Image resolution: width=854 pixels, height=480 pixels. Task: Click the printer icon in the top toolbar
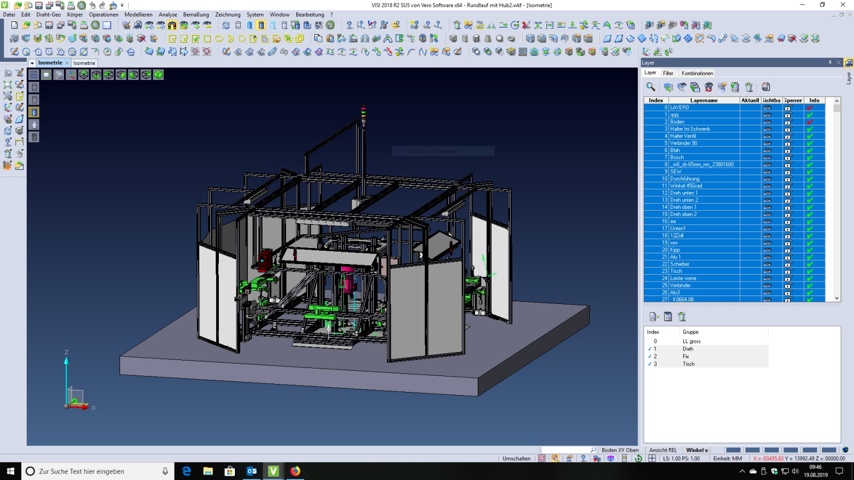pyautogui.click(x=84, y=25)
